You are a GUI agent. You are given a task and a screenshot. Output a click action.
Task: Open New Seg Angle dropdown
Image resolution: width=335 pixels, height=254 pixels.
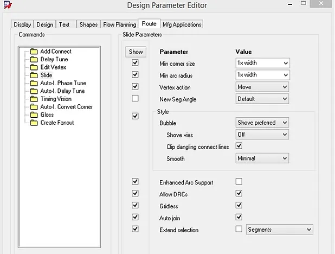[x=262, y=99]
